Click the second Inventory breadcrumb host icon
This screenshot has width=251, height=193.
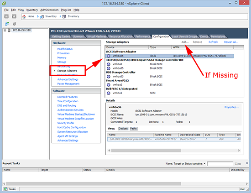(x=64, y=16)
